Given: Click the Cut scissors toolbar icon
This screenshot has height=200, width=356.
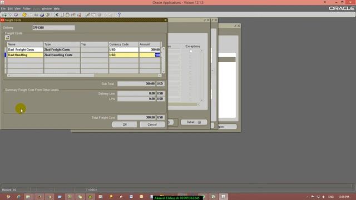Looking at the screenshot, I should pos(56,15).
